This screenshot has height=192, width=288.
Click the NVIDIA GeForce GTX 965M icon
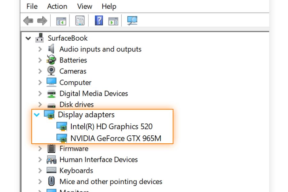pyautogui.click(x=61, y=138)
